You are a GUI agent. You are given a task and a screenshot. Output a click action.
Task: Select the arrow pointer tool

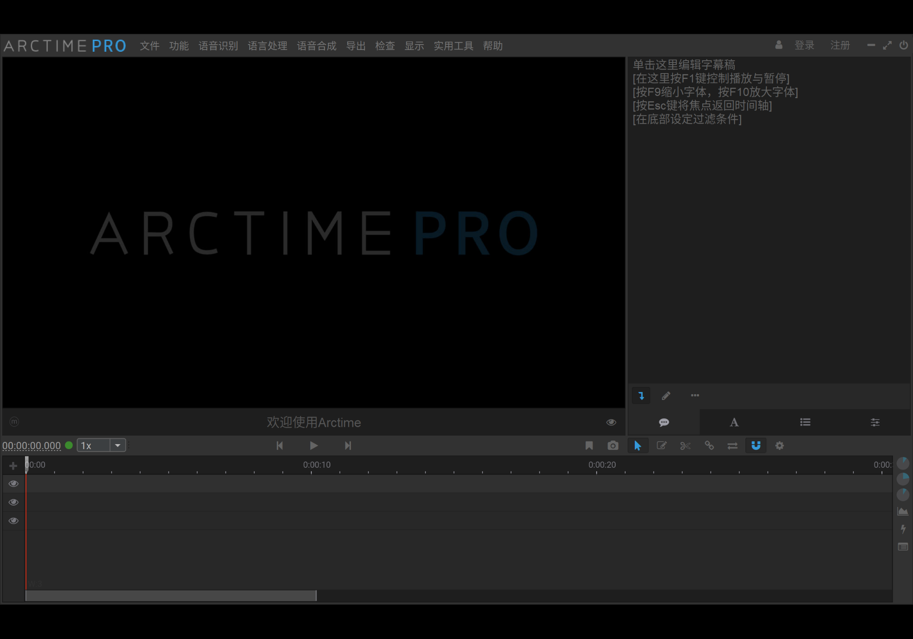coord(637,445)
